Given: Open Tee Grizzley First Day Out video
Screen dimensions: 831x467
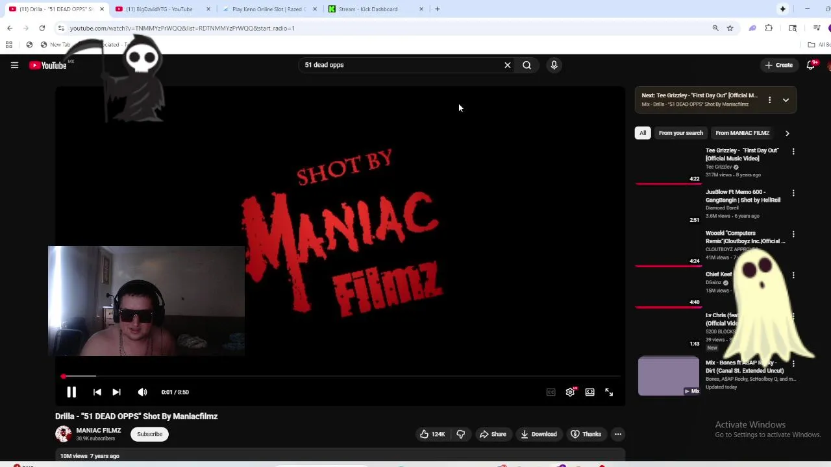Looking at the screenshot, I should pyautogui.click(x=742, y=154).
